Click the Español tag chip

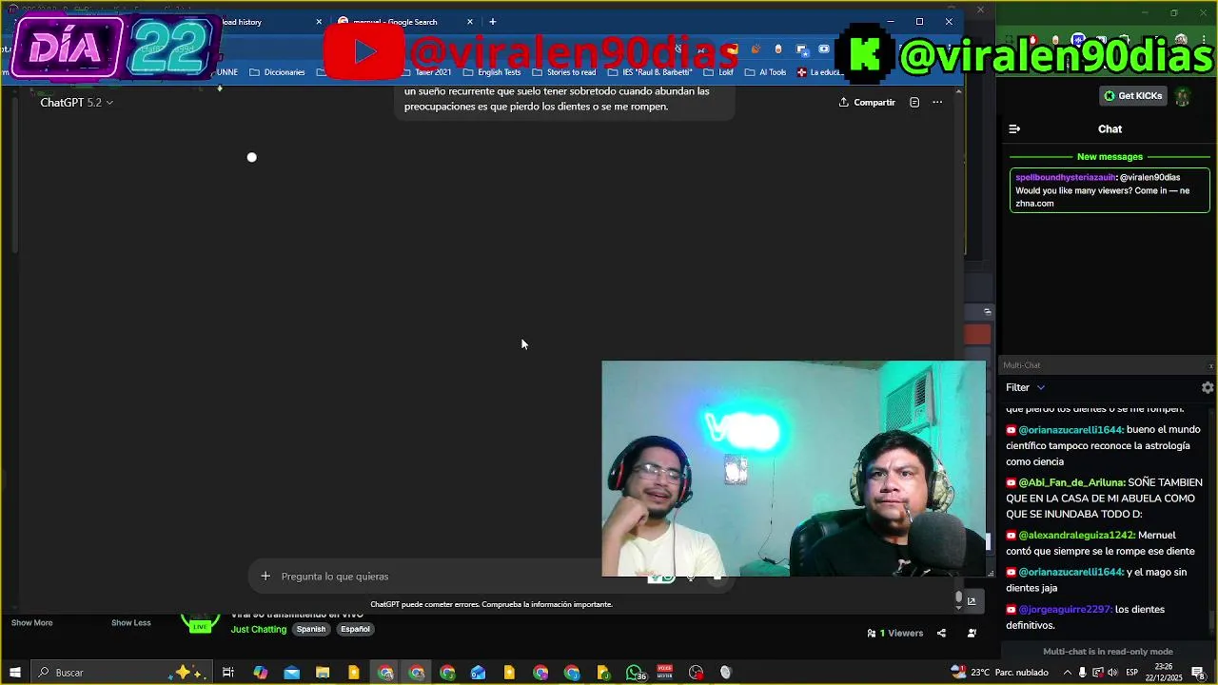pos(355,629)
